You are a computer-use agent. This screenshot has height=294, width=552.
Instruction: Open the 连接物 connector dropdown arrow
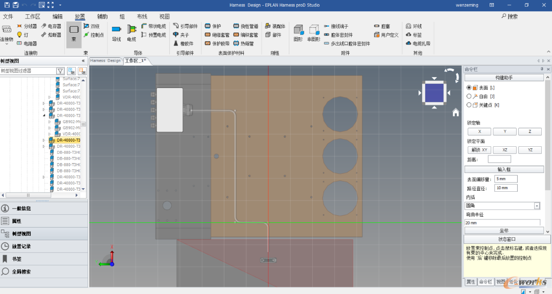(x=6, y=44)
